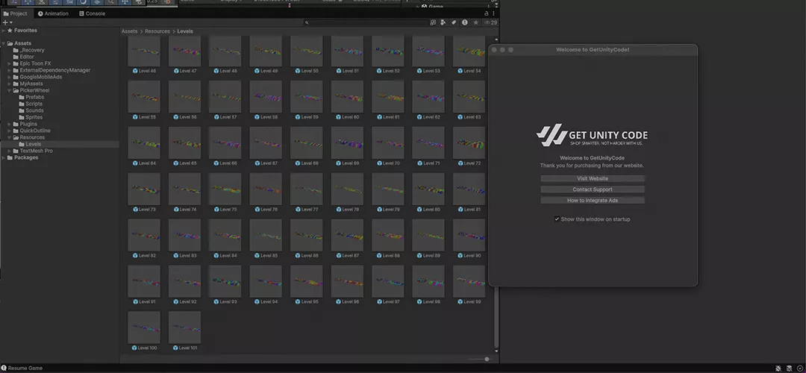Click the save search star icon
Image resolution: width=806 pixels, height=373 pixels.
(475, 22)
